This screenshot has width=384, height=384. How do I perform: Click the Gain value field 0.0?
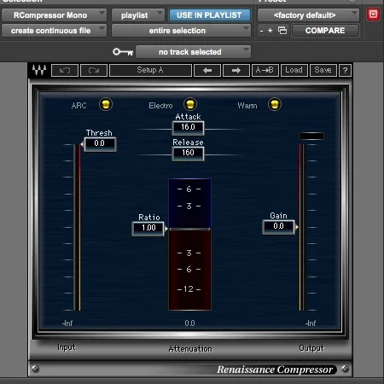point(278,226)
